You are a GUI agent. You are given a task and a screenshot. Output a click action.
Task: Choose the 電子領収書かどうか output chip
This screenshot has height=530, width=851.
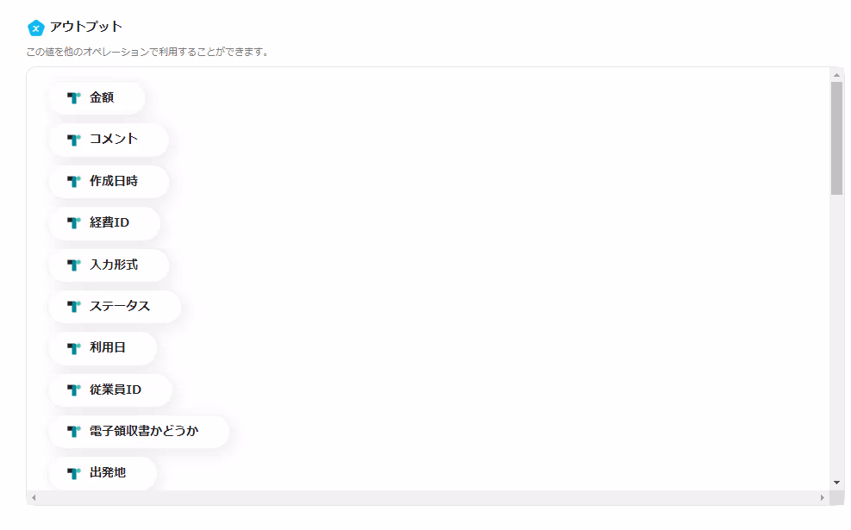[139, 431]
